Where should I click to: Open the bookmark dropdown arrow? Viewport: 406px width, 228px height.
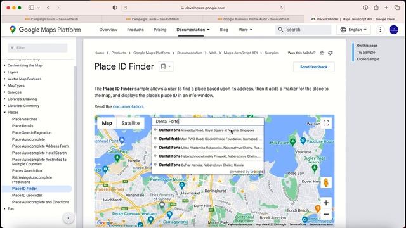click(169, 66)
